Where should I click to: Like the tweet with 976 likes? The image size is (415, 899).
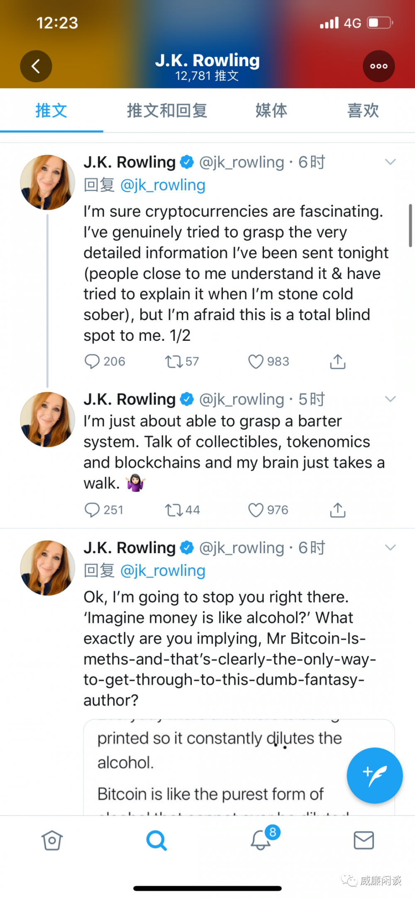[x=256, y=510]
